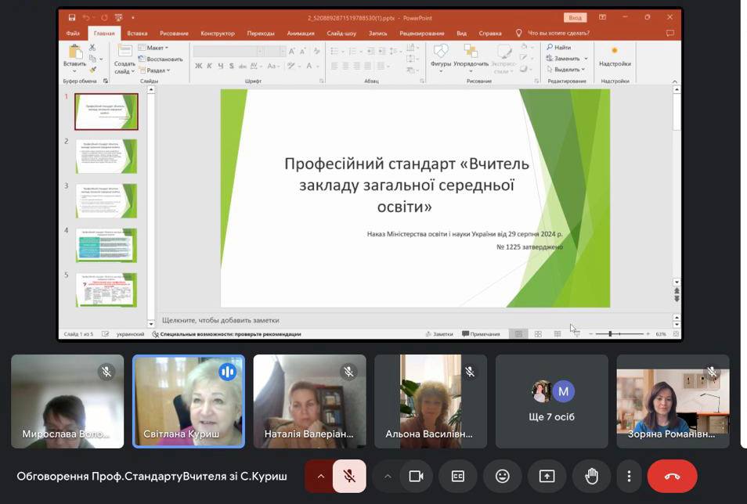Open the emoji reactions button
The image size is (747, 504).
pos(502,476)
